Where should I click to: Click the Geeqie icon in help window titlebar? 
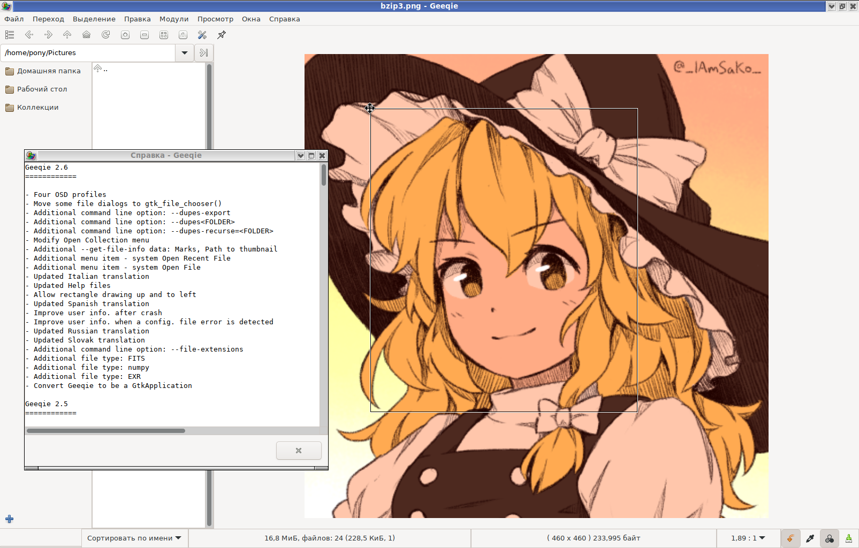tap(31, 156)
